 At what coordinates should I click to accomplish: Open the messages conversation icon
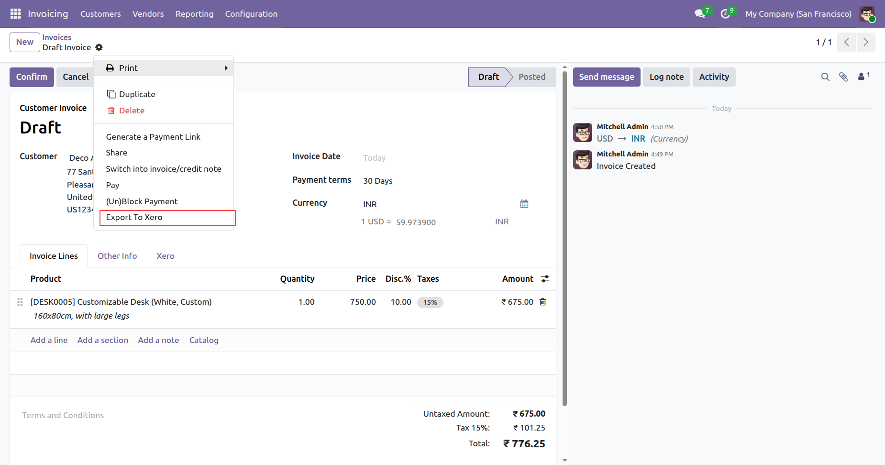click(700, 14)
